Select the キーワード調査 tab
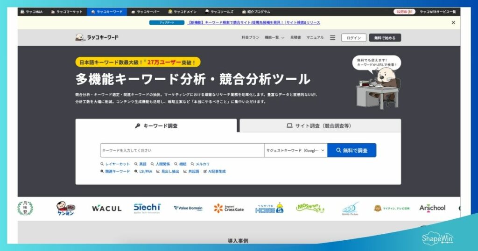 click(156, 125)
